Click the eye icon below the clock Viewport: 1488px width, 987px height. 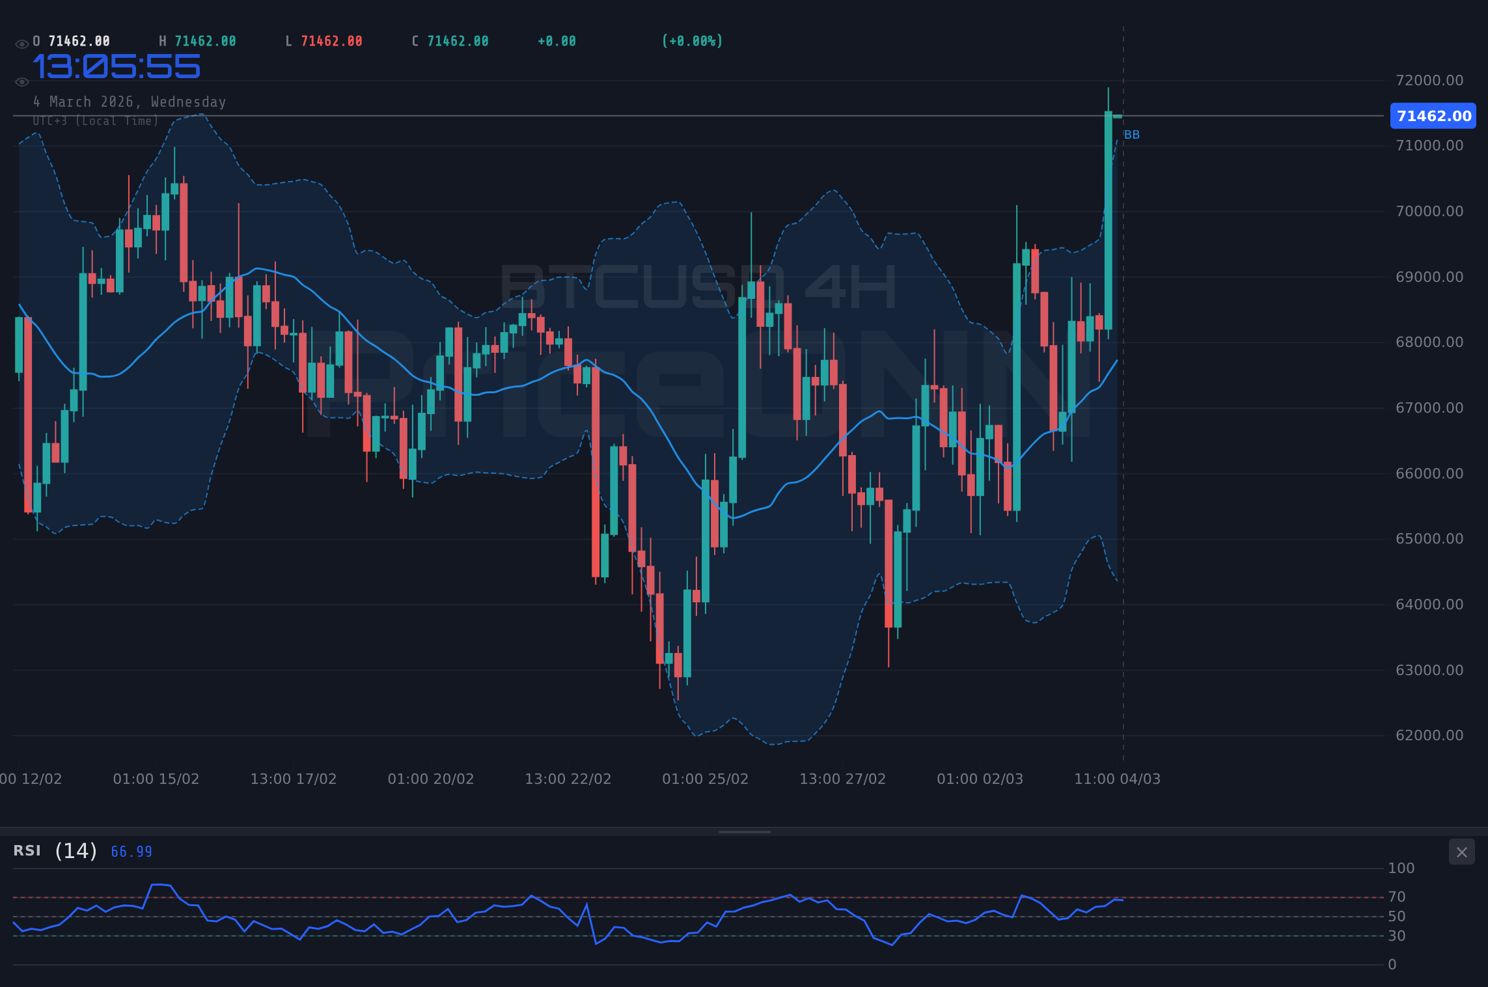click(21, 82)
